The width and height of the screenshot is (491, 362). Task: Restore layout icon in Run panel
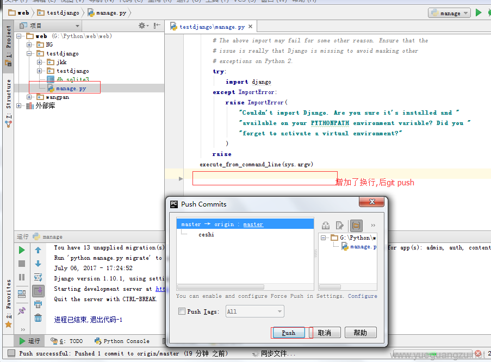tap(22, 294)
